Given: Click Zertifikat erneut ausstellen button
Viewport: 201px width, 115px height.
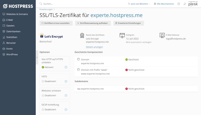Looking at the screenshot, I should point(56,23).
